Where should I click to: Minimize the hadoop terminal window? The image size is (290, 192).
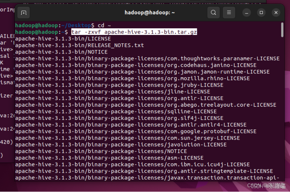(x=246, y=13)
